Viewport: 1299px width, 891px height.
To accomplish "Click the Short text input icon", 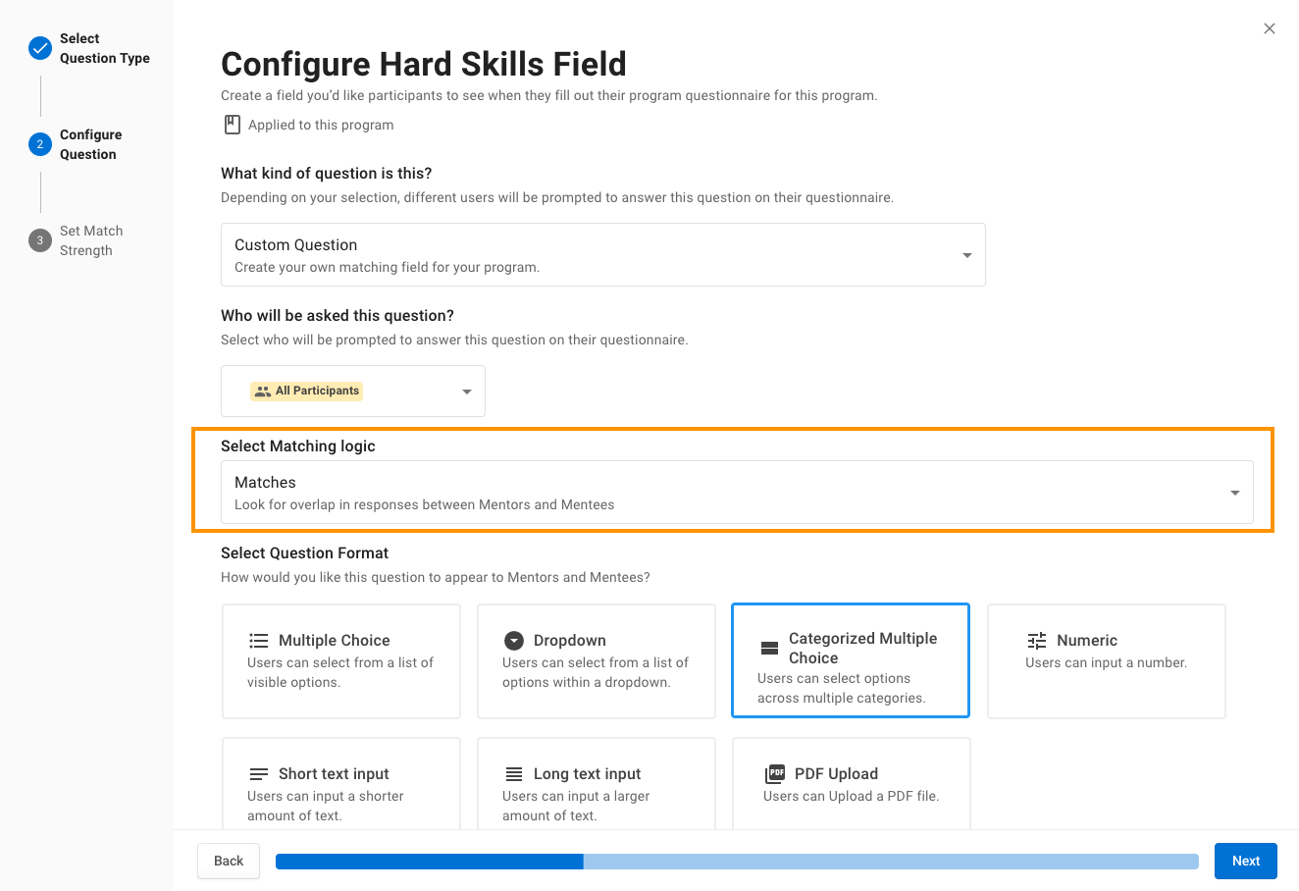I will point(259,774).
